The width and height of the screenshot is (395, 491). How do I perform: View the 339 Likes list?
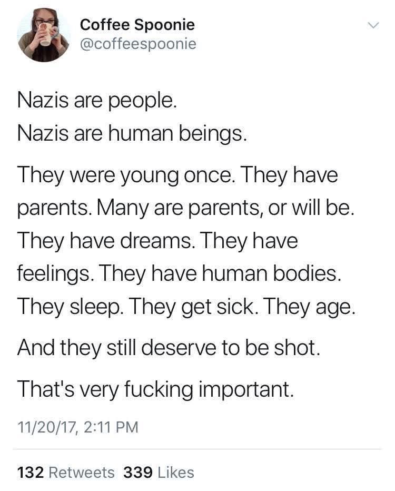[x=159, y=473]
